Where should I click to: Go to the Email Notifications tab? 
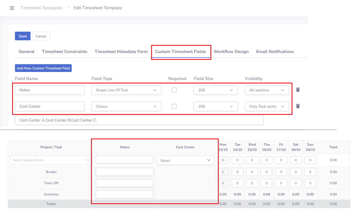click(275, 51)
